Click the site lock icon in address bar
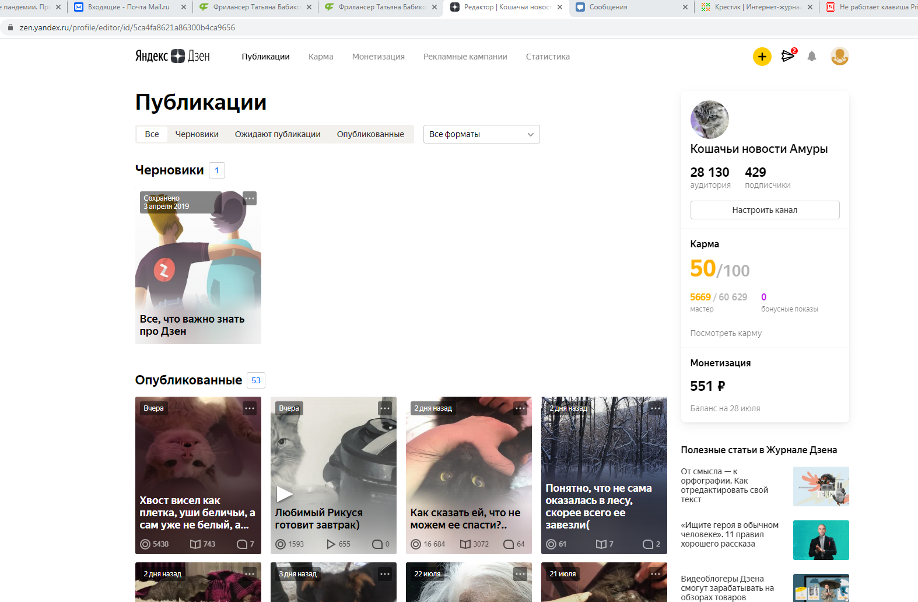This screenshot has height=602, width=918. point(10,27)
